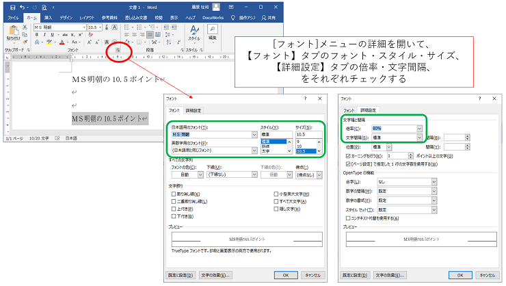Viewport: 506px width, 286px height.
Task: Click the Cut scissors icon
Action: tap(25, 27)
